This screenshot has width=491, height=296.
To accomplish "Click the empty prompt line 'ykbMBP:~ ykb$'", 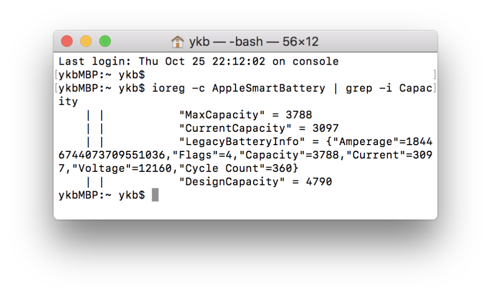I will tap(102, 75).
